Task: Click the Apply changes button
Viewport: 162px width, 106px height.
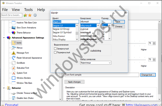Action: click(x=75, y=82)
